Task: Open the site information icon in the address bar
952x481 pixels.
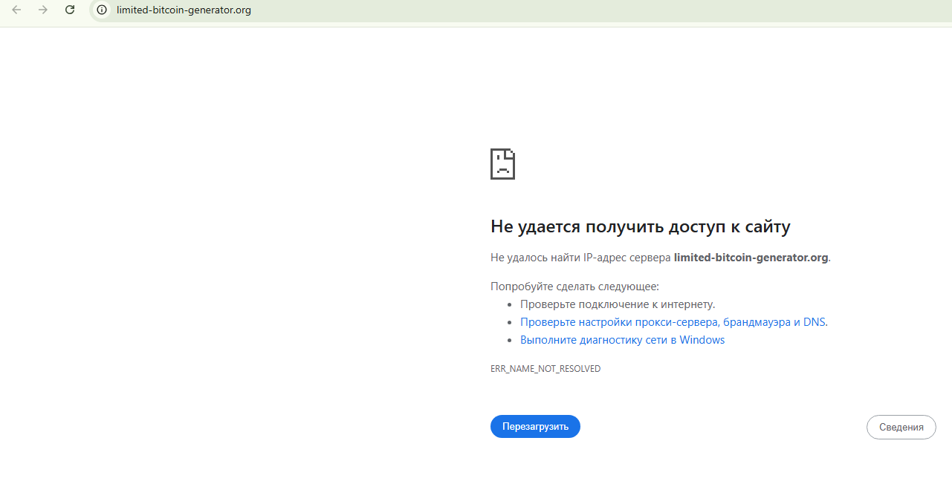Action: pyautogui.click(x=103, y=10)
